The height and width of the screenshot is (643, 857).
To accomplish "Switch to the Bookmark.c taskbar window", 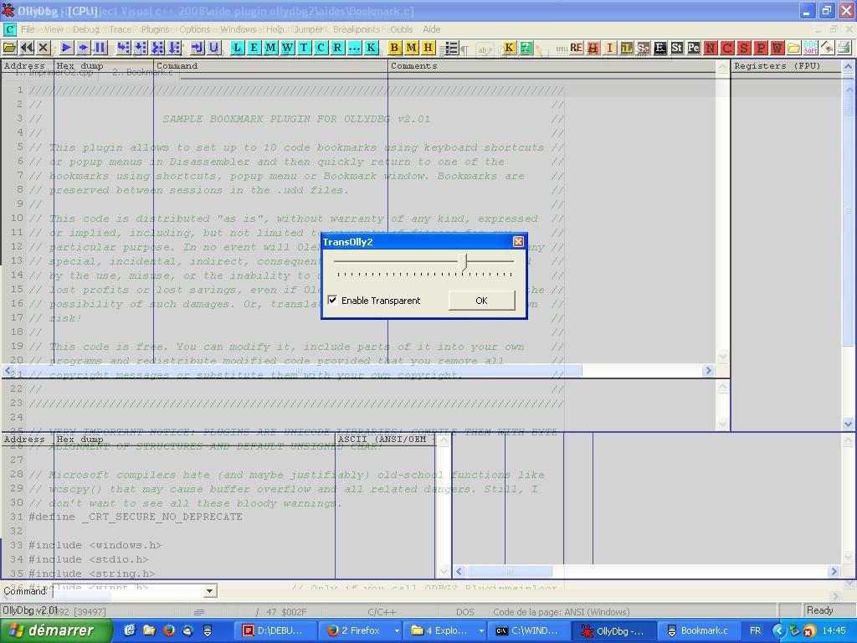I will tap(699, 631).
